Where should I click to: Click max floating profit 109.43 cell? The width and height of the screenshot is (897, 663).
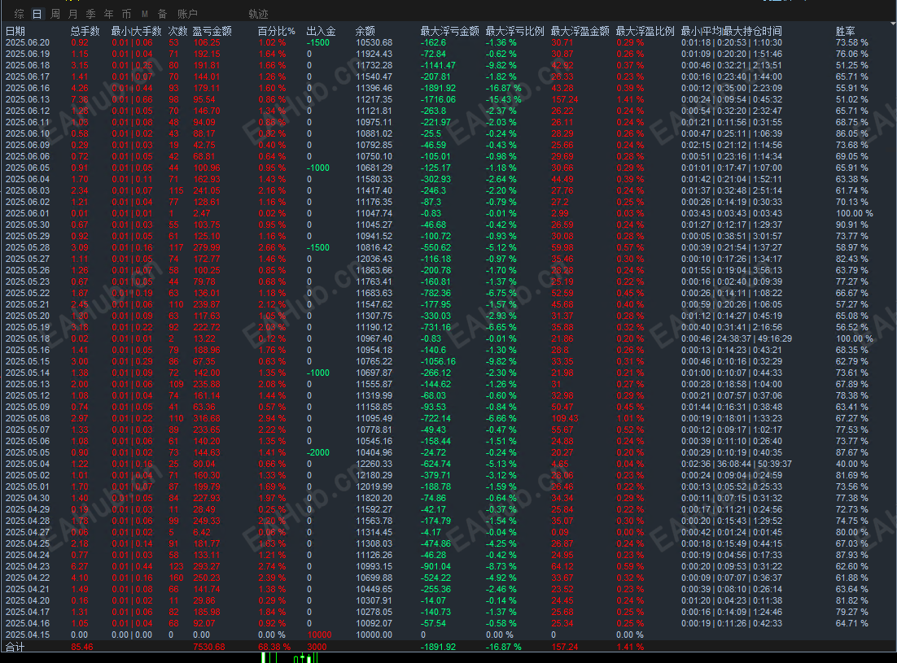pyautogui.click(x=565, y=418)
